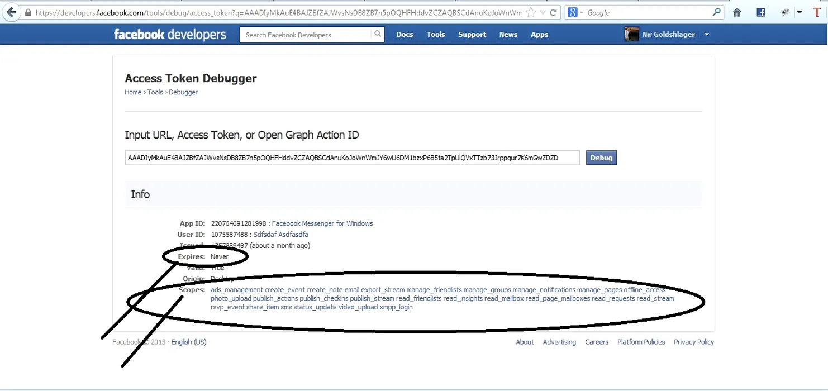
Task: Click the Search Facebook Developers field
Action: pyautogui.click(x=306, y=35)
